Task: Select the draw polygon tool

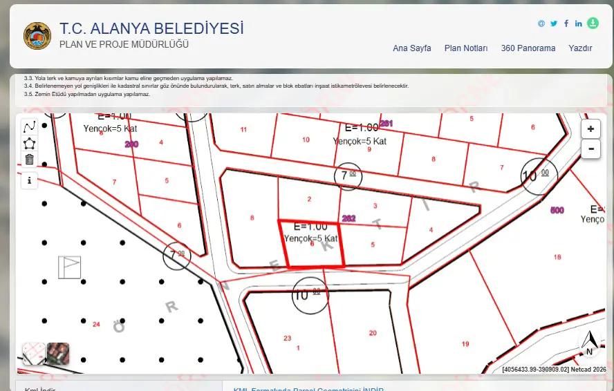Action: (x=29, y=143)
